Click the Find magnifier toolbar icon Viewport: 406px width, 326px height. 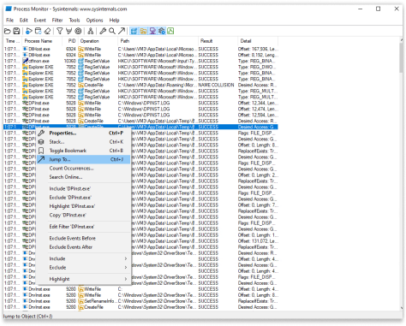coord(112,31)
